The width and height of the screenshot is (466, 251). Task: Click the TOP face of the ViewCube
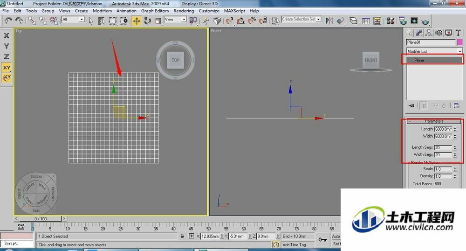click(x=175, y=60)
